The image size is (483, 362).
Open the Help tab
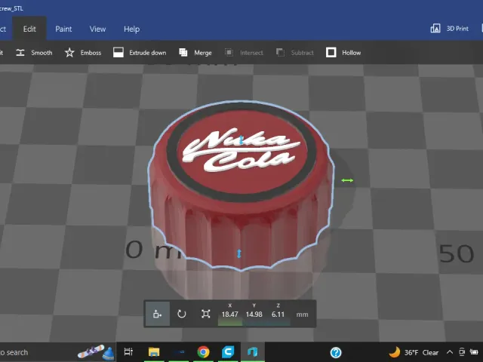131,29
